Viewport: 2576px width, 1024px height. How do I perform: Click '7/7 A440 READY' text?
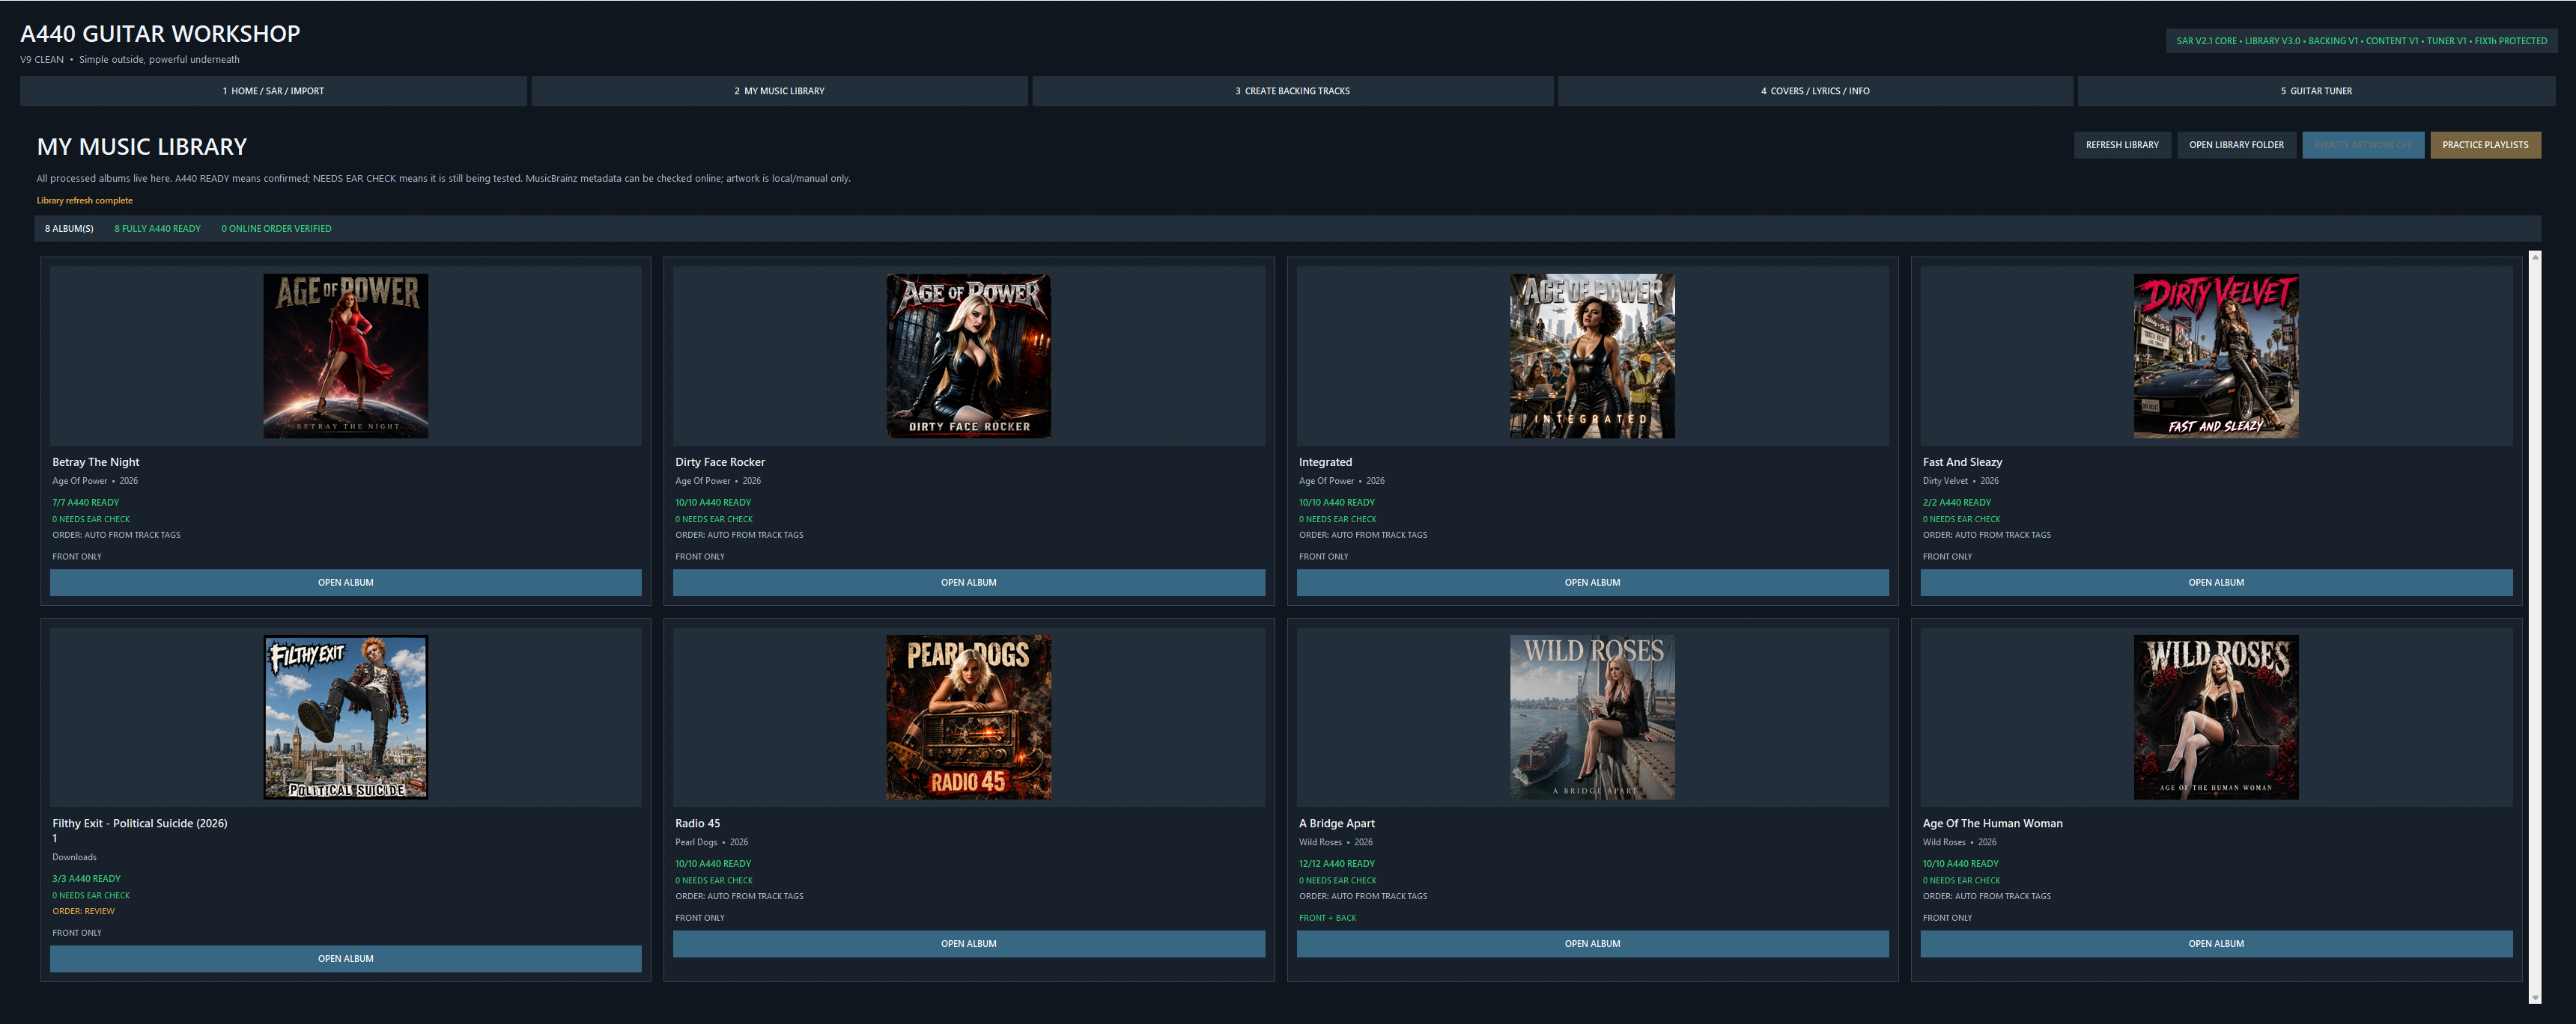(x=85, y=503)
